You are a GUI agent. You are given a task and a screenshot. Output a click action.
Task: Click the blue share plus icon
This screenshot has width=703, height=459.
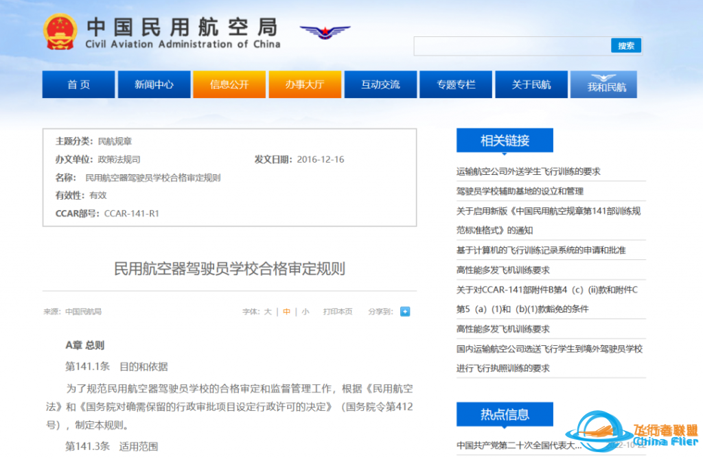(x=405, y=311)
